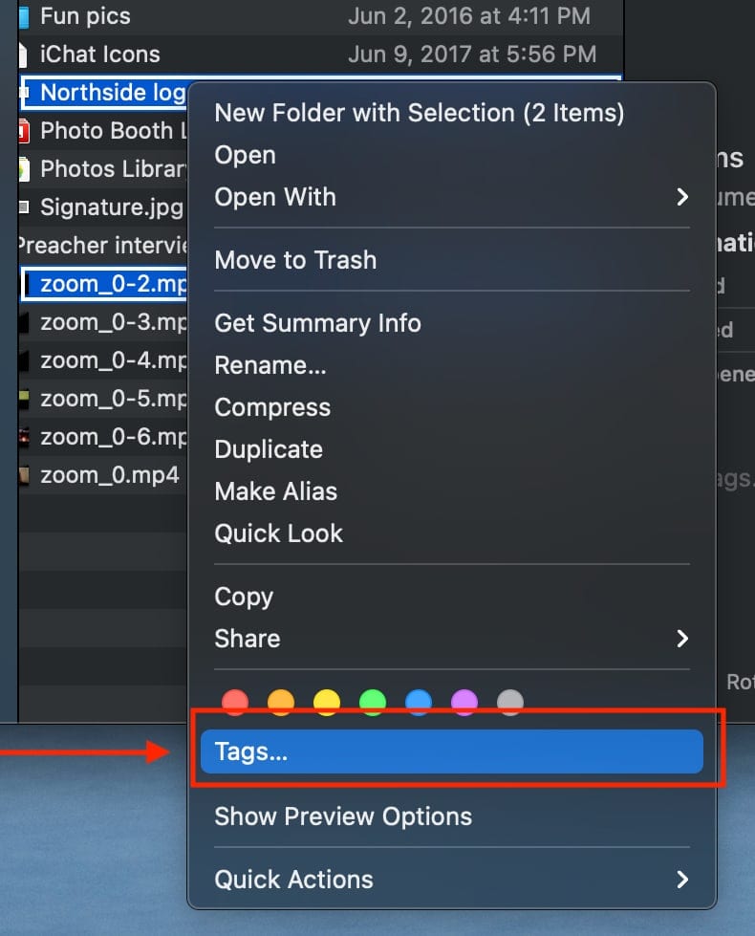Choose Move to Trash
755x936 pixels.
click(295, 260)
